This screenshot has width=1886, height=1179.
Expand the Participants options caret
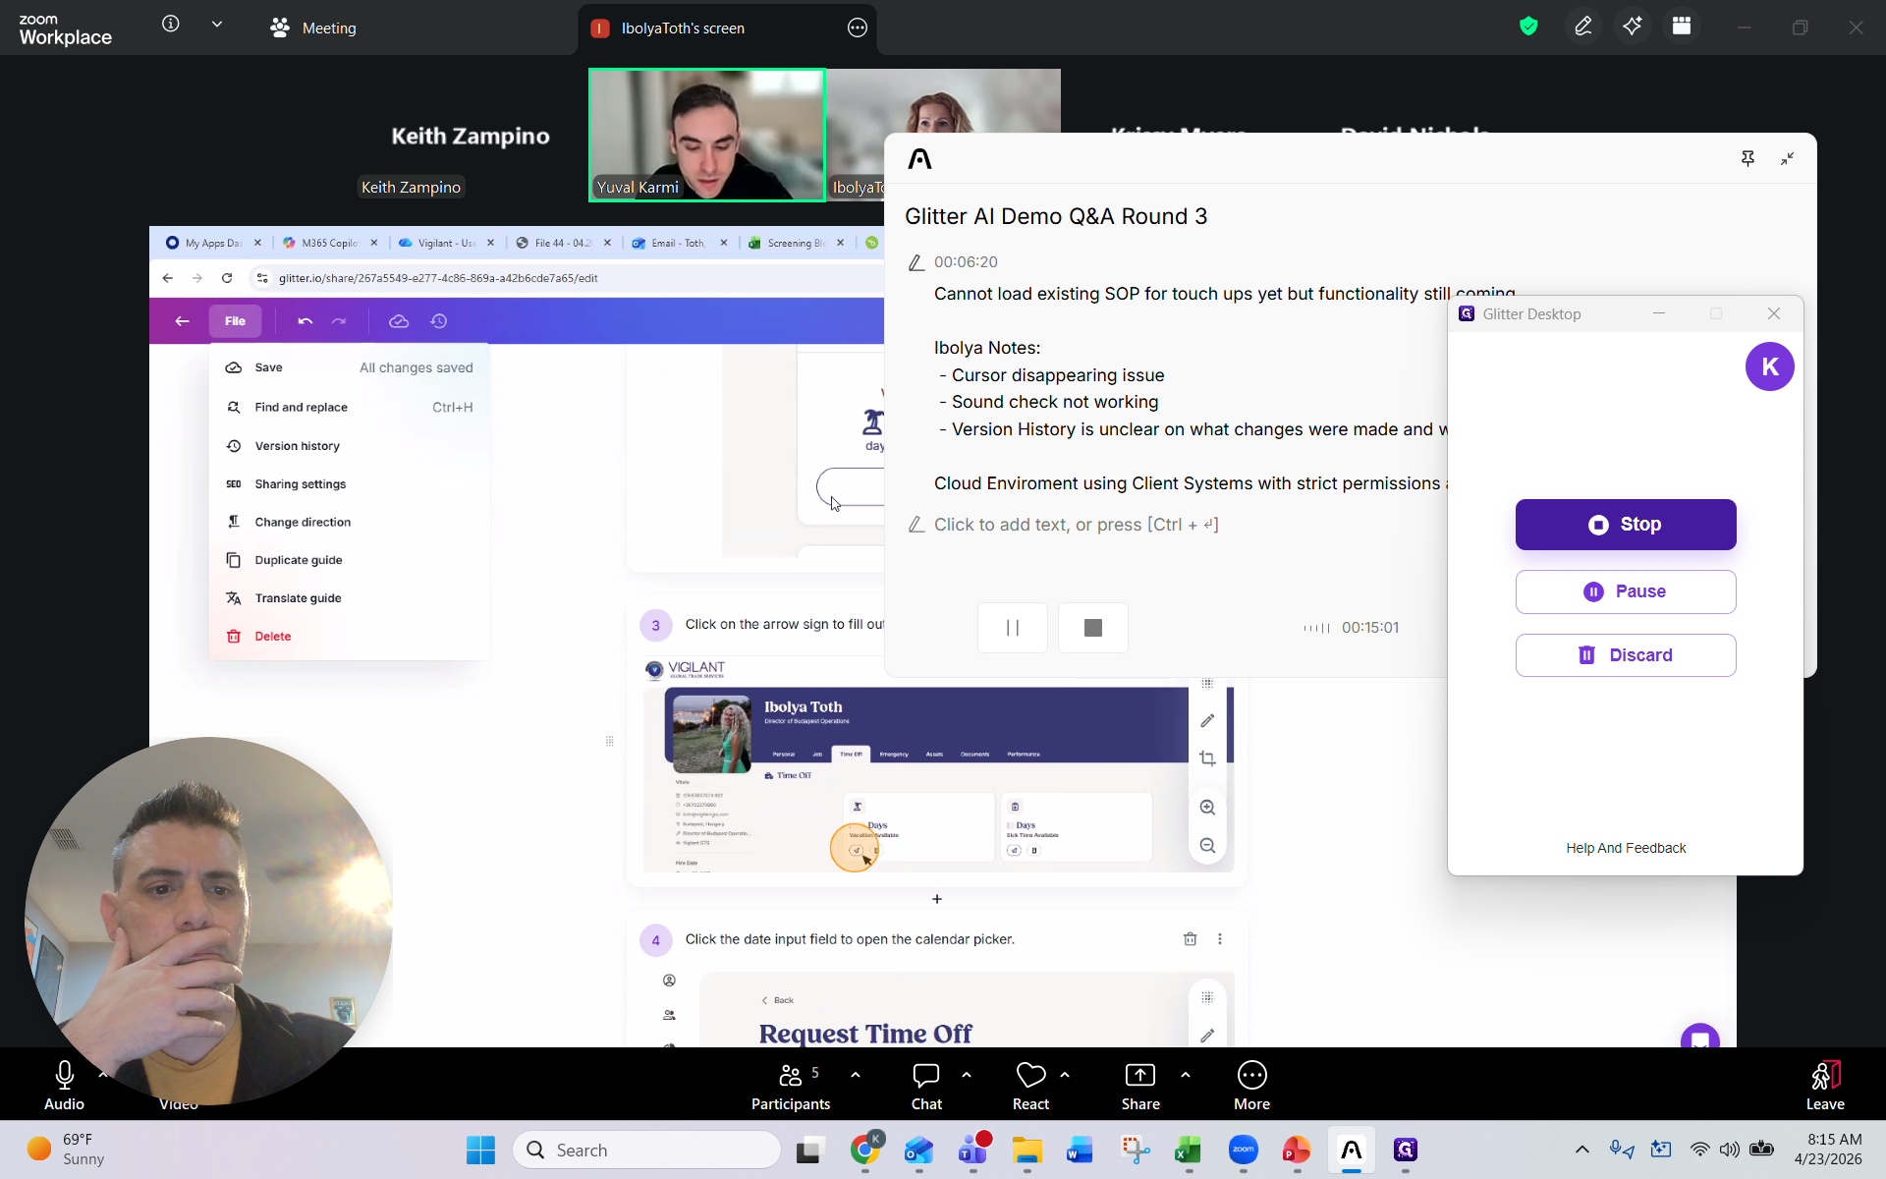856,1075
